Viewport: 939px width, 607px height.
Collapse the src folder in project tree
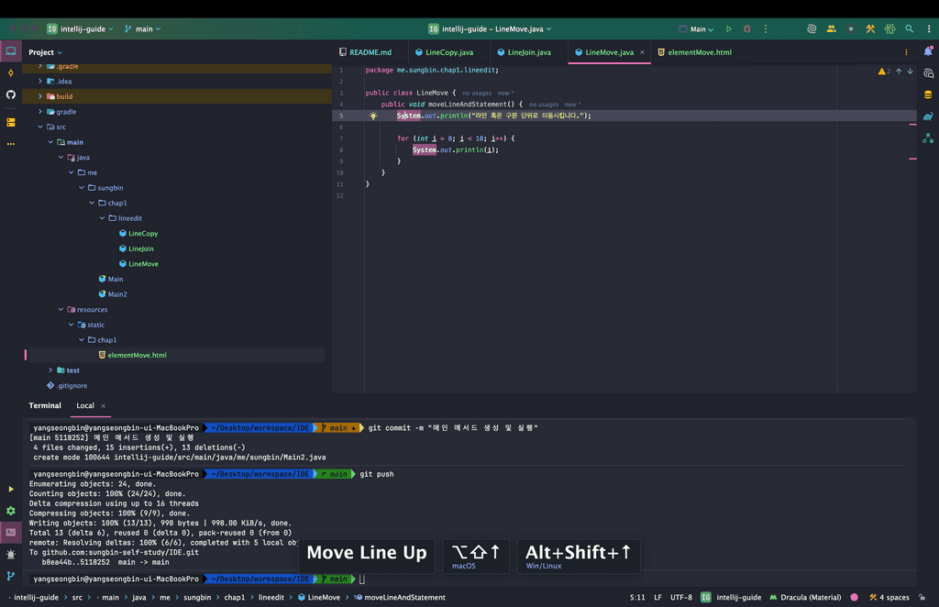tap(40, 127)
